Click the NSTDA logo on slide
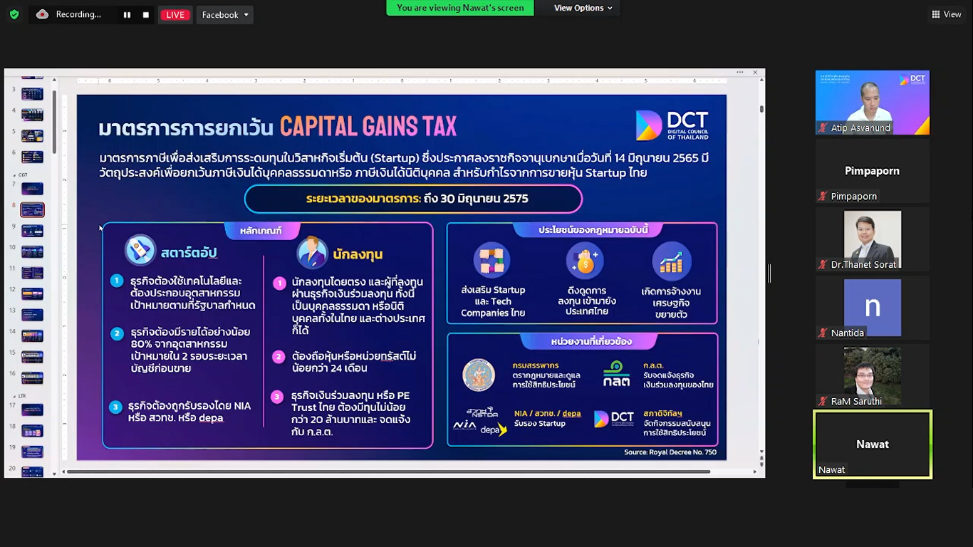This screenshot has height=547, width=973. pos(482,412)
